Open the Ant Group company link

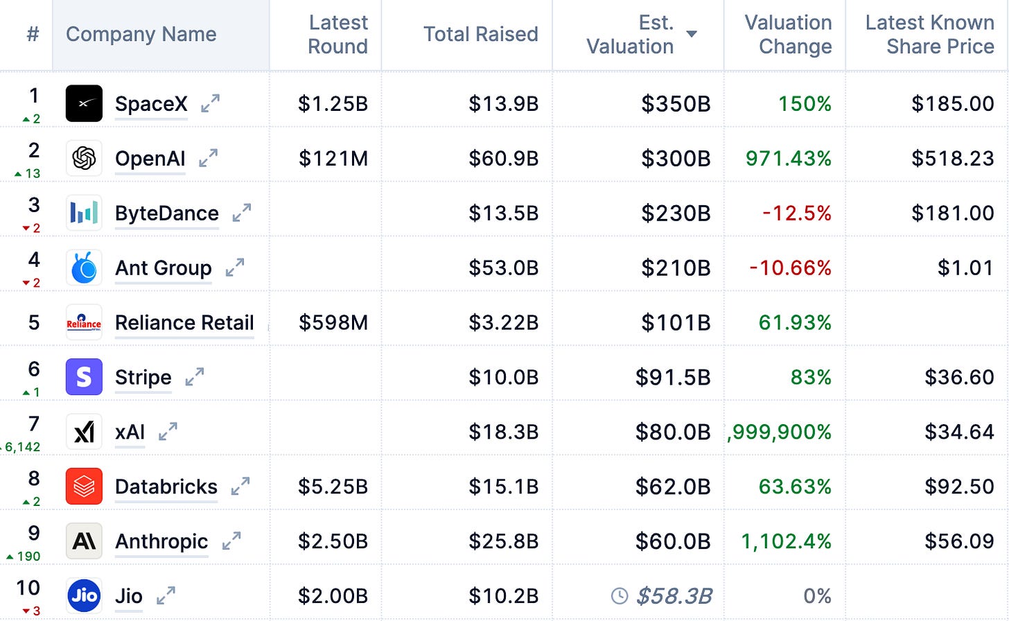click(164, 268)
